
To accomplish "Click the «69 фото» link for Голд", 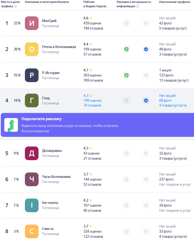I will click(165, 101).
